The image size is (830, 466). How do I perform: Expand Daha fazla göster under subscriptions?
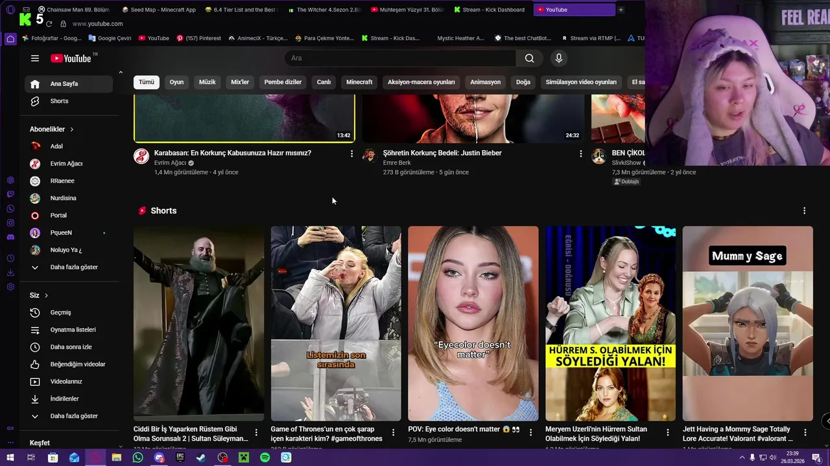69,267
